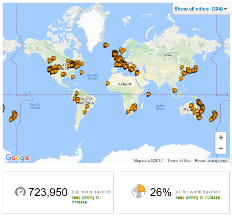Click the AFRICA map label
The height and width of the screenshot is (217, 232).
point(125,84)
